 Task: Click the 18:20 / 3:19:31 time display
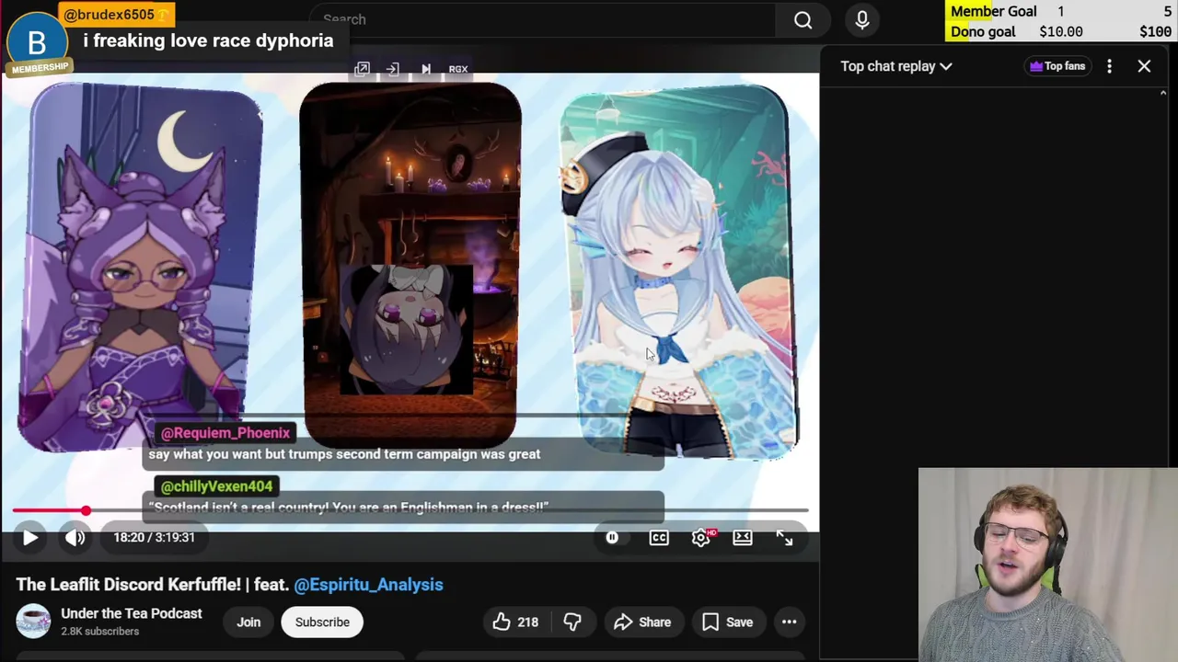[155, 538]
